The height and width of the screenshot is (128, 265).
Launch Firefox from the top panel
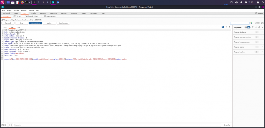(22, 2)
